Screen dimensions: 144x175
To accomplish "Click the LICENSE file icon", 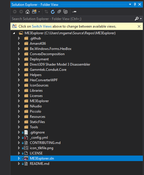I will pyautogui.click(x=26, y=153).
